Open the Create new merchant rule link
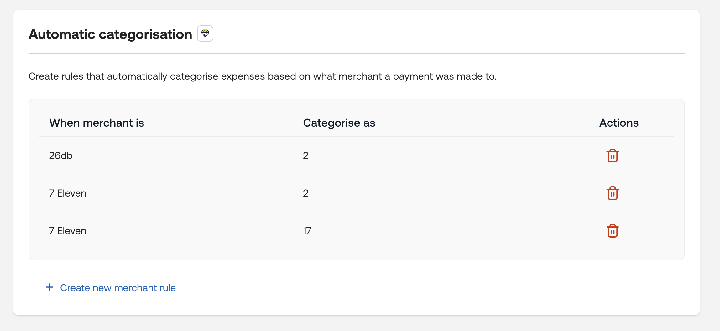Screen dimensions: 720x331 click(x=118, y=288)
